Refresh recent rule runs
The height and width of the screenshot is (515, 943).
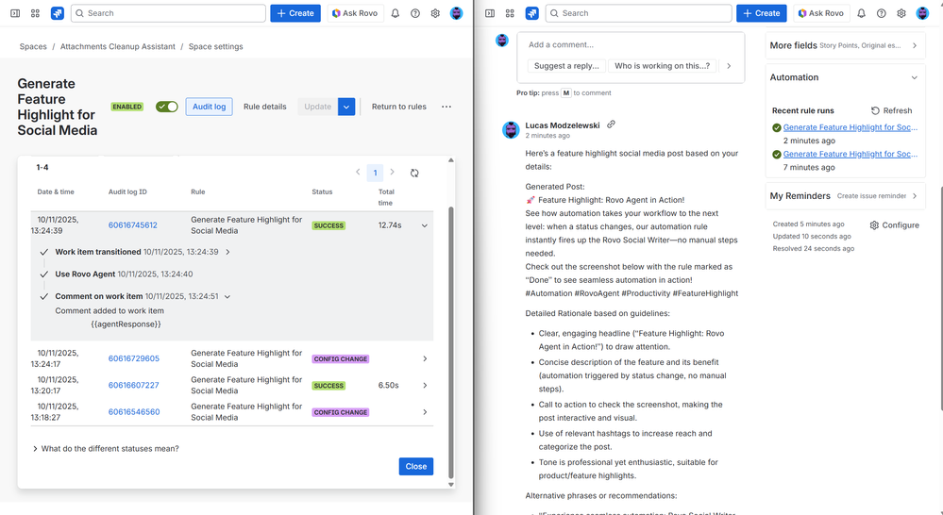point(892,110)
